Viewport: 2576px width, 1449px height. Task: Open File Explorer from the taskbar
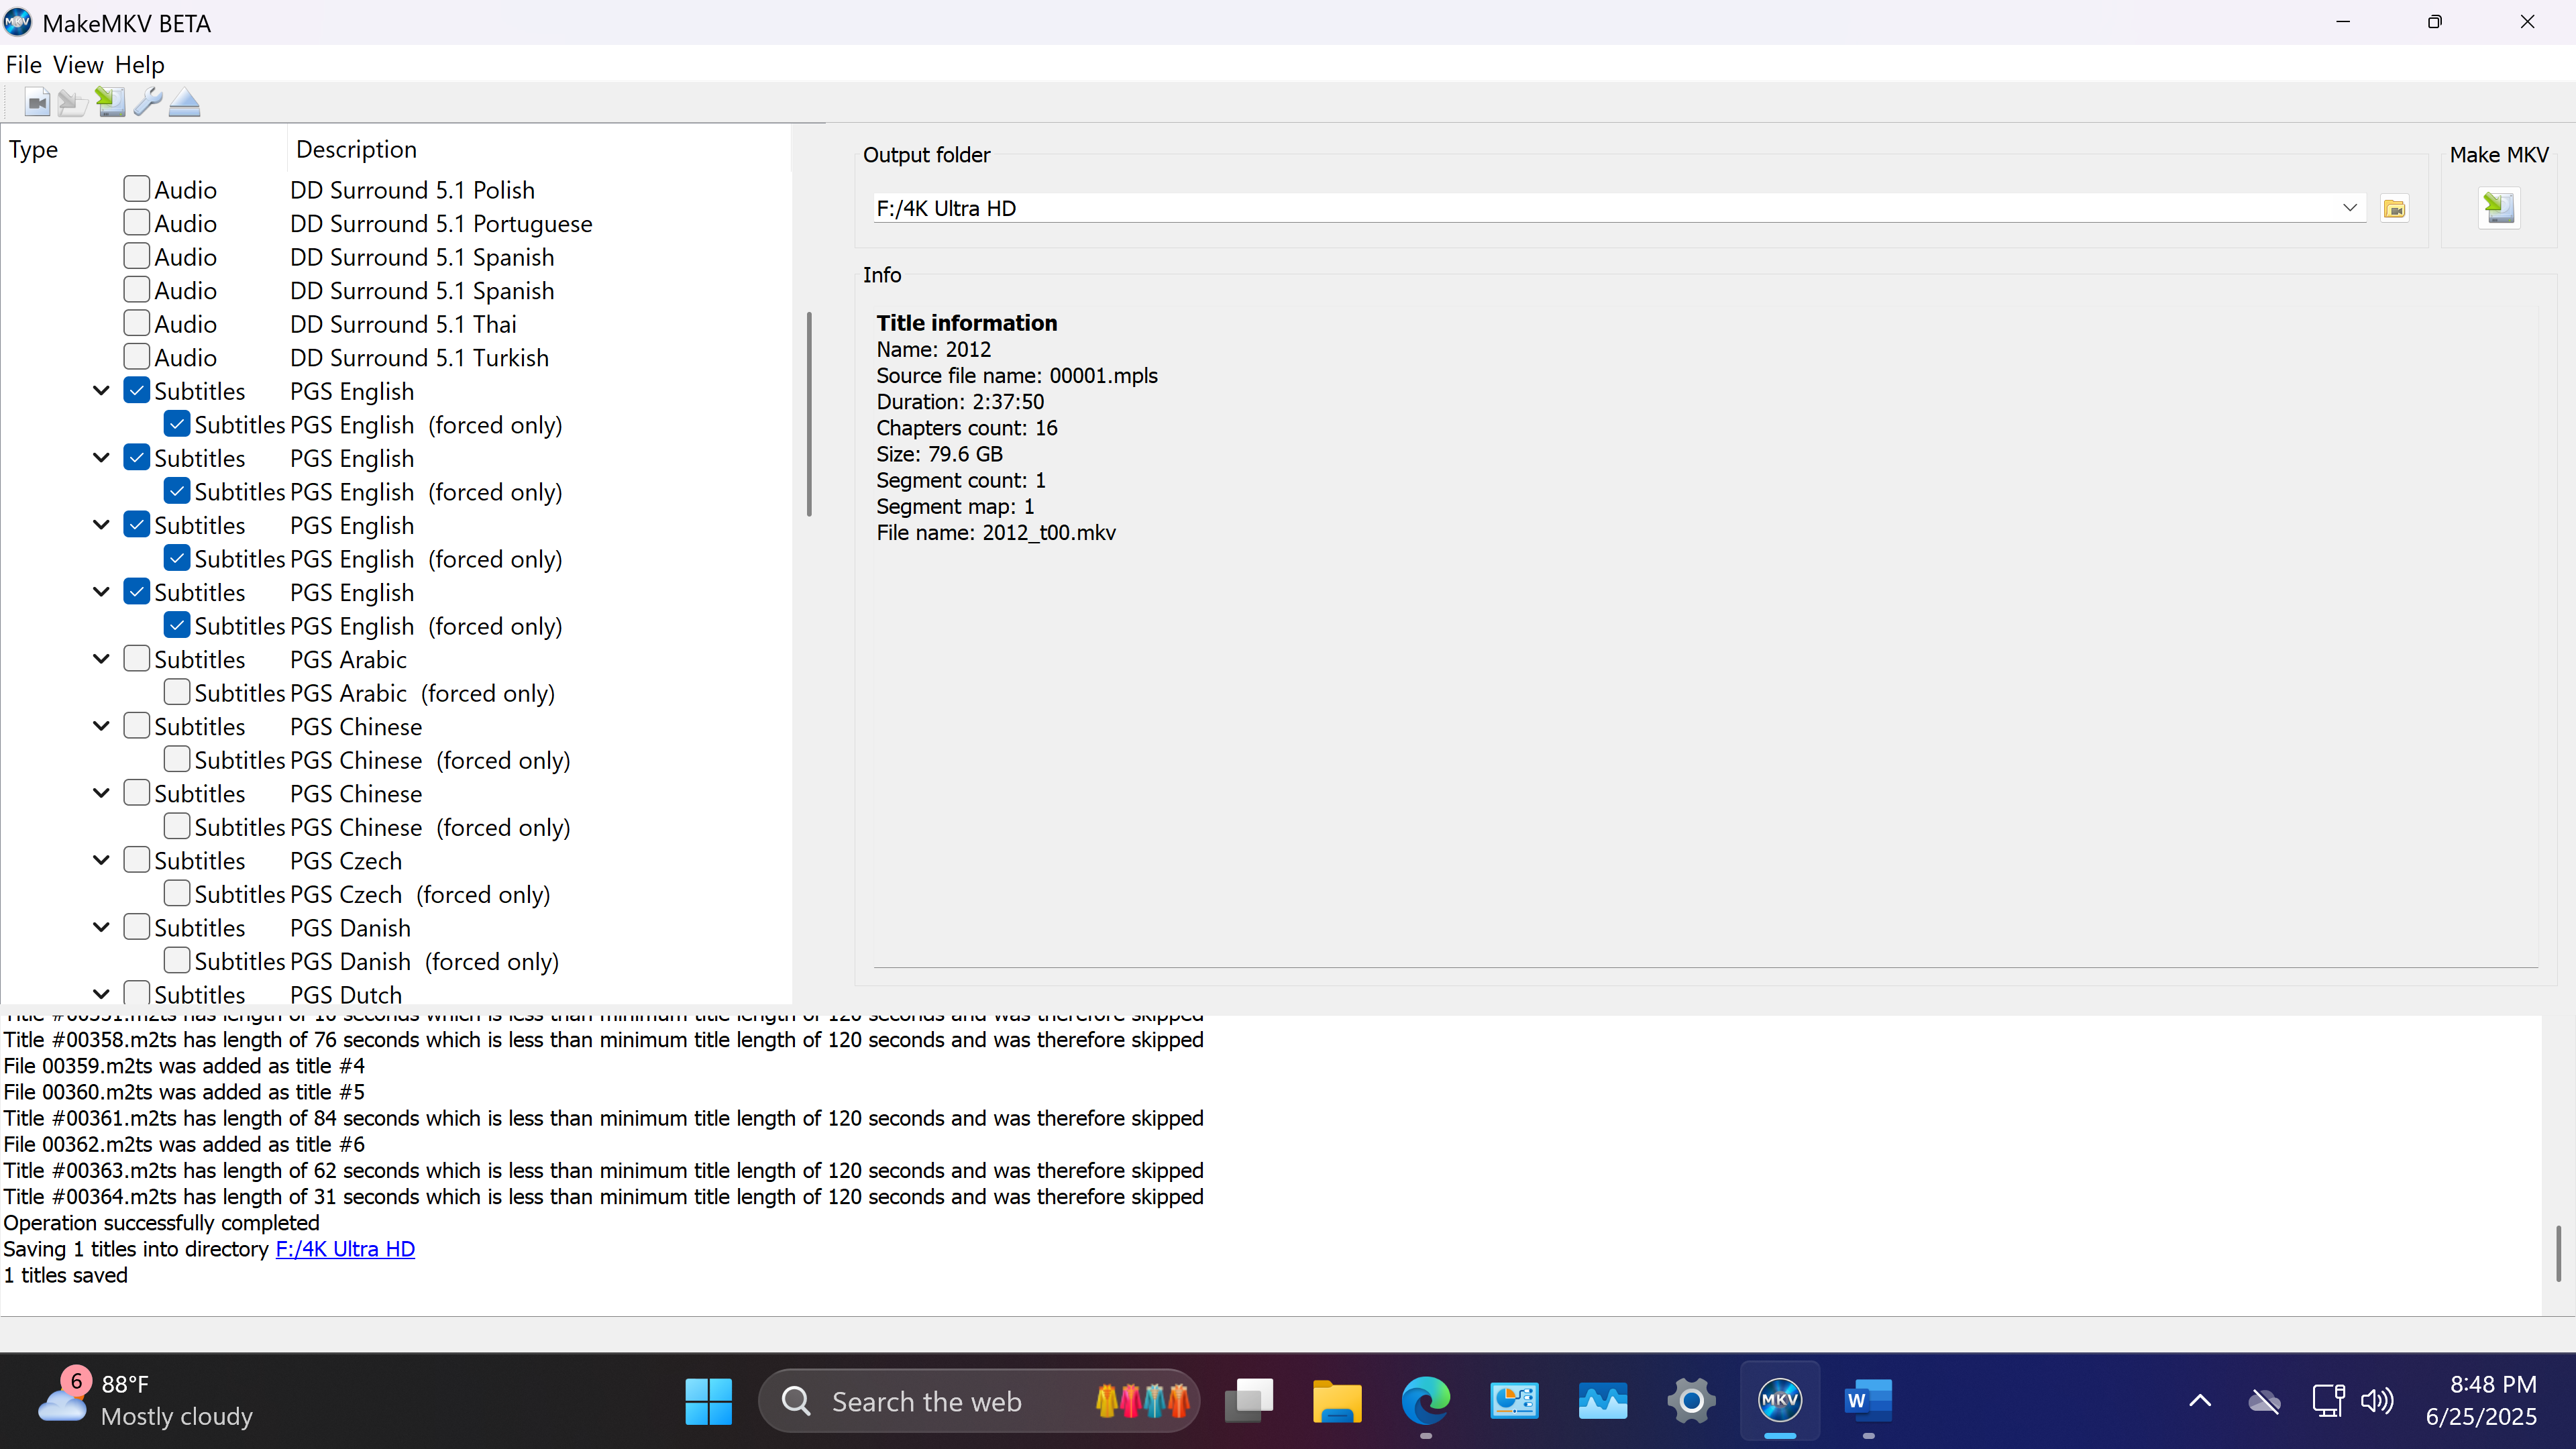(x=1337, y=1401)
